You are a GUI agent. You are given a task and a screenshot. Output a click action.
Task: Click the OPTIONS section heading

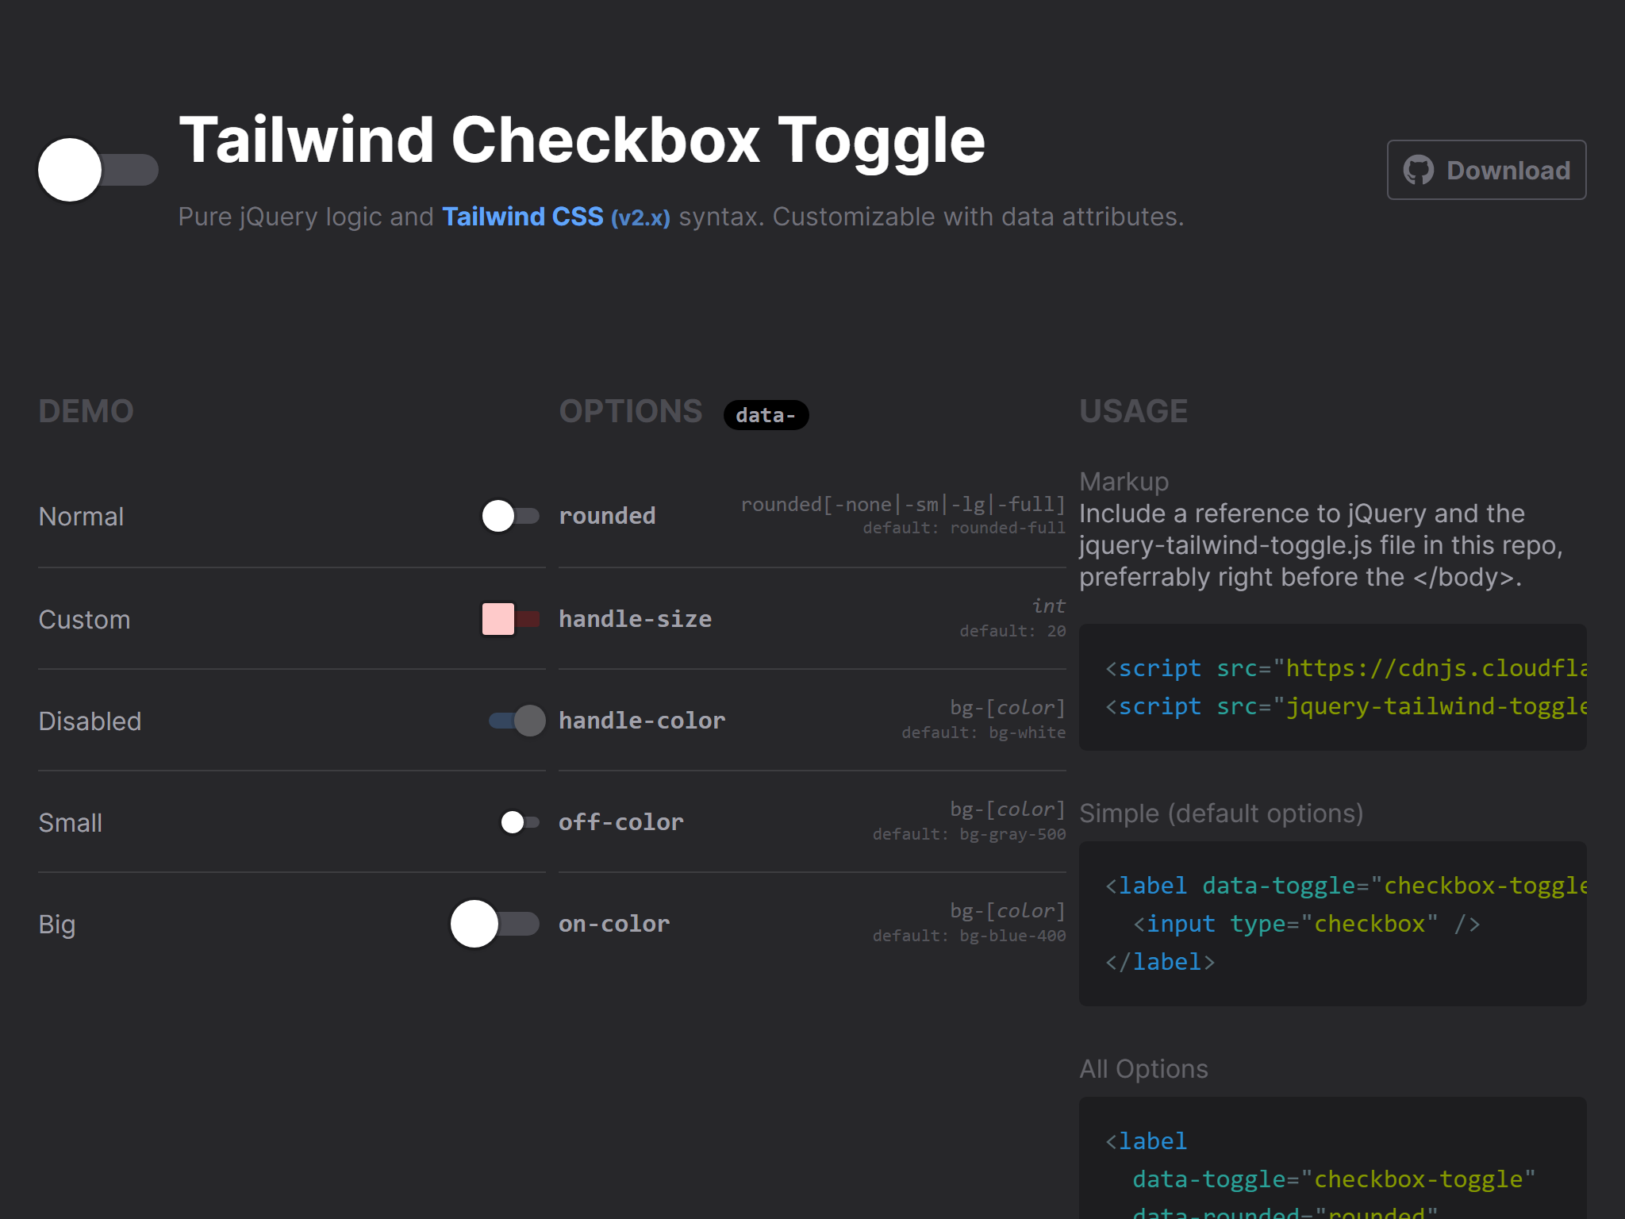tap(631, 411)
